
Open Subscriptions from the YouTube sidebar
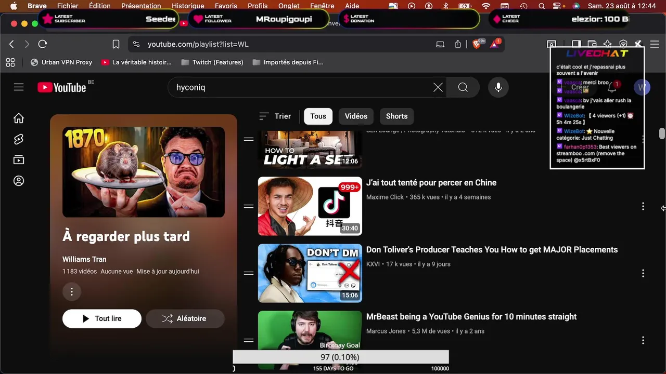[19, 160]
